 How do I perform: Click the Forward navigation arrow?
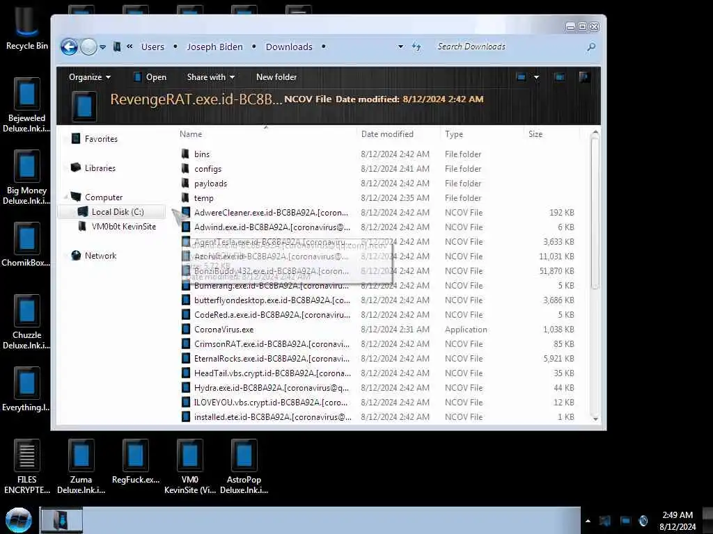(x=88, y=47)
